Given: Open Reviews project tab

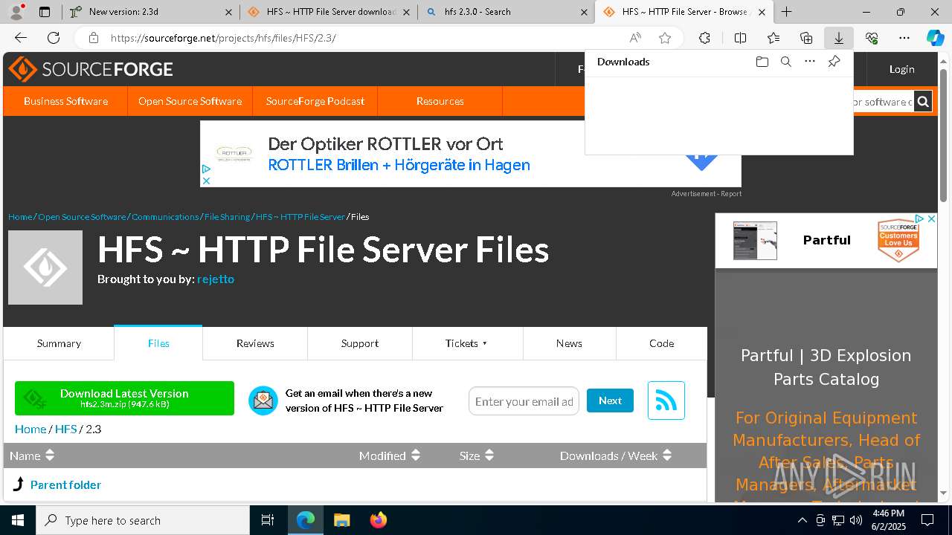Looking at the screenshot, I should pos(255,343).
